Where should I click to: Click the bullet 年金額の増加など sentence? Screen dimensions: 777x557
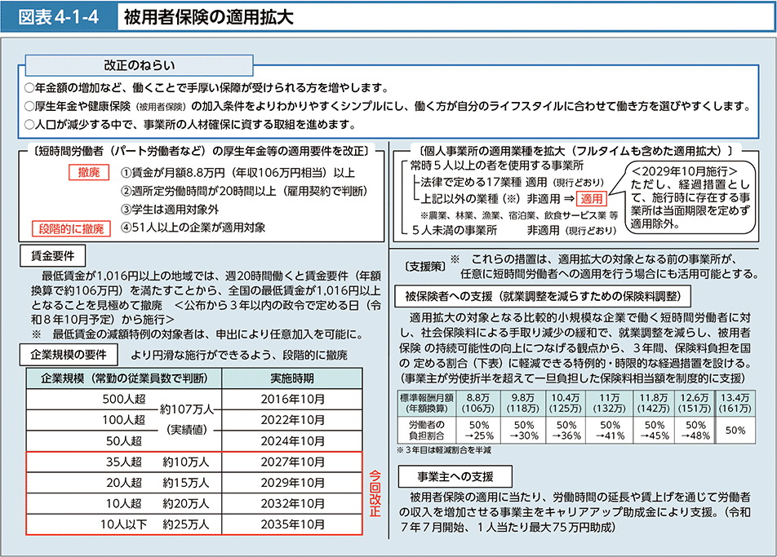pyautogui.click(x=207, y=87)
